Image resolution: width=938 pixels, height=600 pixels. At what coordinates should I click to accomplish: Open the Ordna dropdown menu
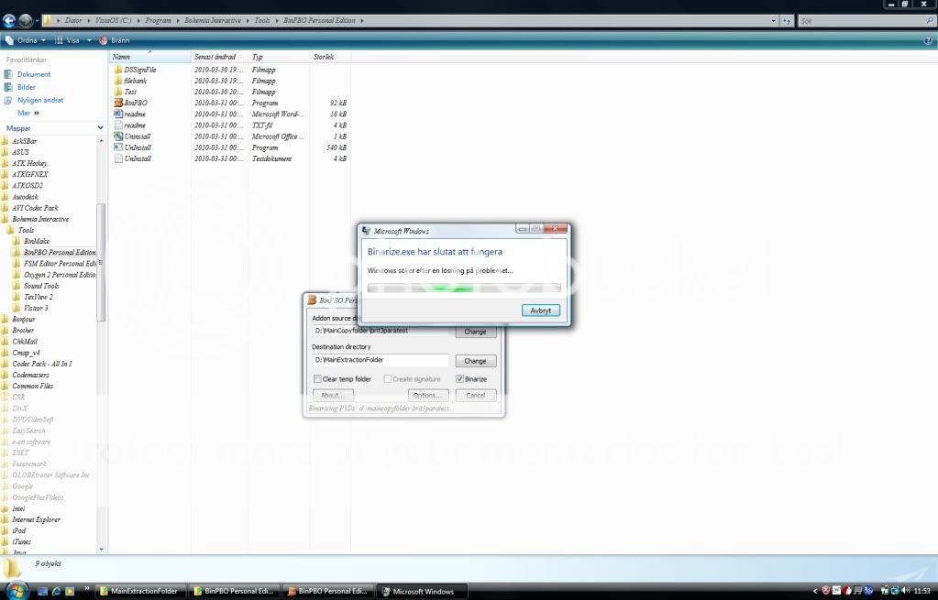(x=26, y=40)
